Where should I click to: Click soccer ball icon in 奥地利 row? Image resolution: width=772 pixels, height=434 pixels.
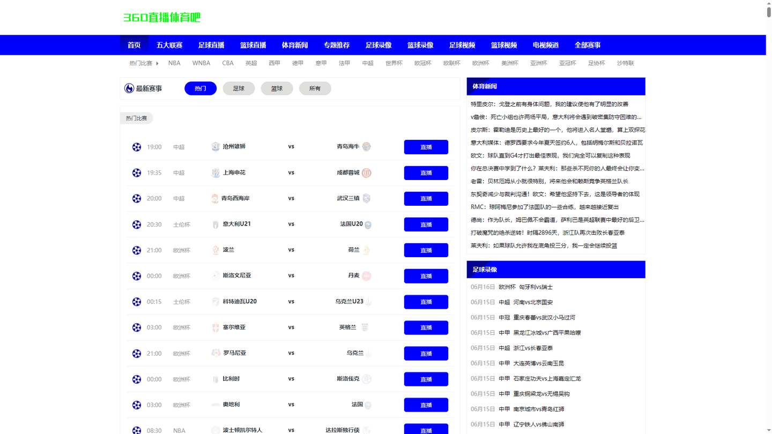[137, 405]
